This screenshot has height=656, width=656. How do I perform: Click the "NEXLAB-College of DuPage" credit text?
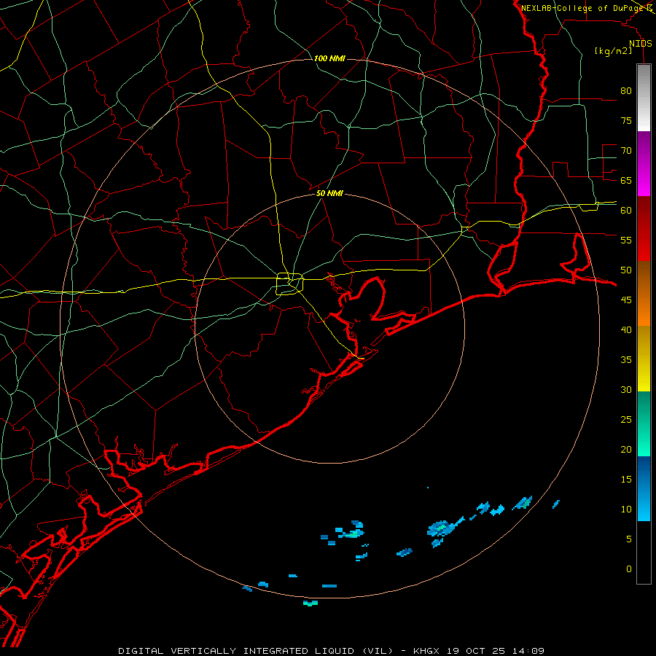(x=583, y=8)
